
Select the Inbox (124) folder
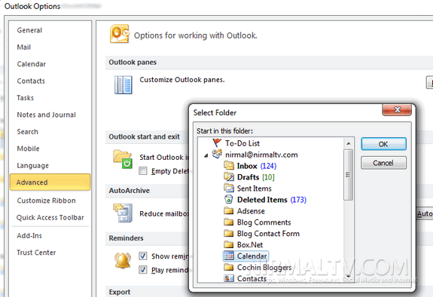[x=257, y=166]
